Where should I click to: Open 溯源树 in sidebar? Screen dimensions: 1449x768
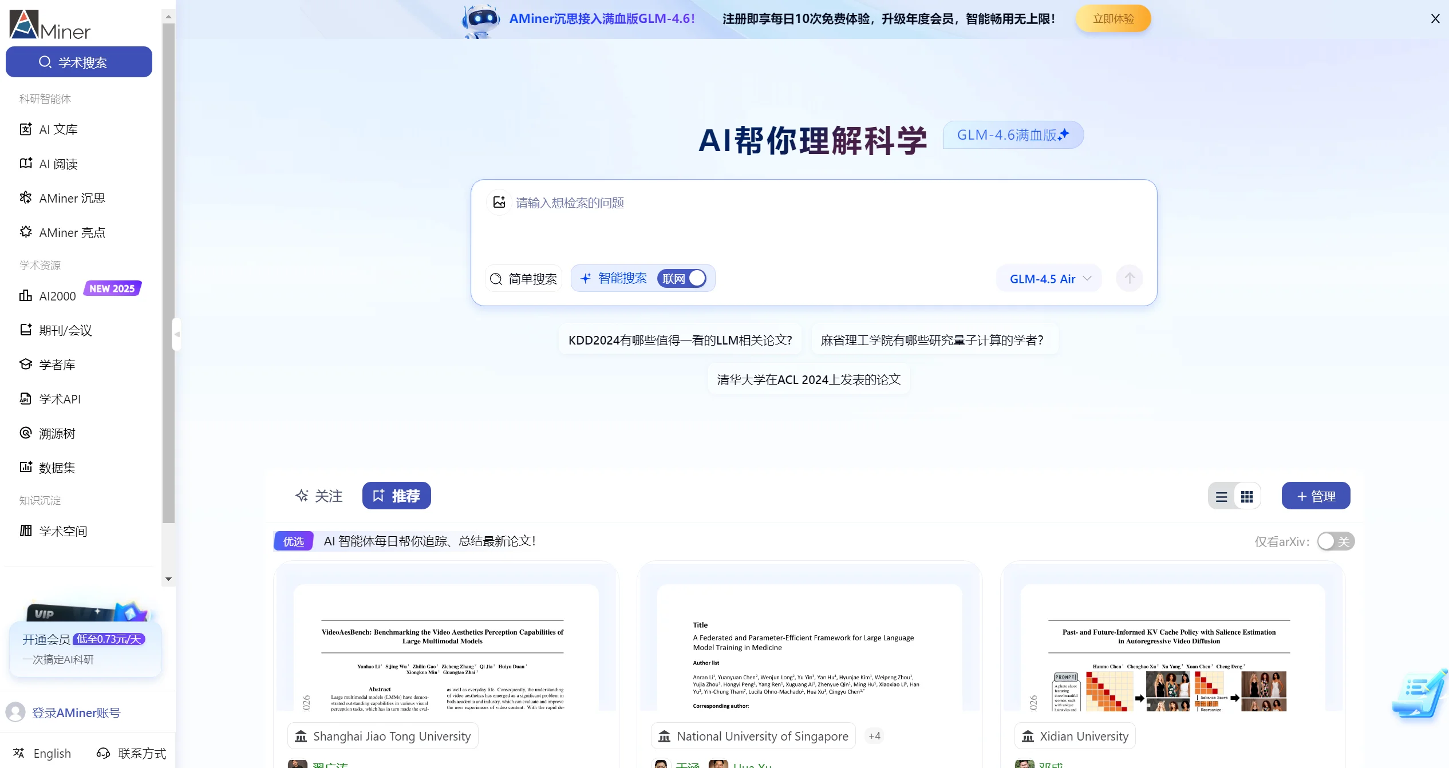click(57, 433)
